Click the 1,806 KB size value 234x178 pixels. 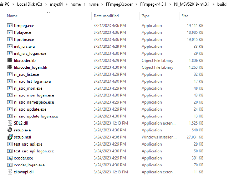[x=196, y=60]
